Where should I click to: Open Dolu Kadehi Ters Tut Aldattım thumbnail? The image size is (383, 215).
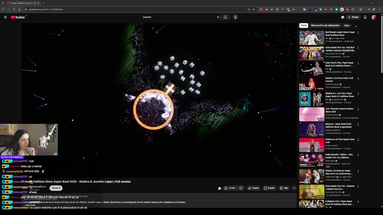click(312, 192)
